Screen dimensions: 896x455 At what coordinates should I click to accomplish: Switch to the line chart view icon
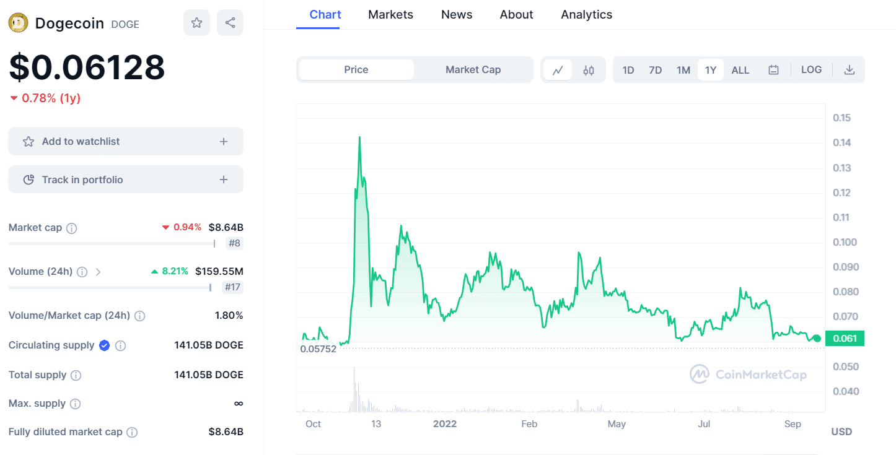tap(558, 70)
